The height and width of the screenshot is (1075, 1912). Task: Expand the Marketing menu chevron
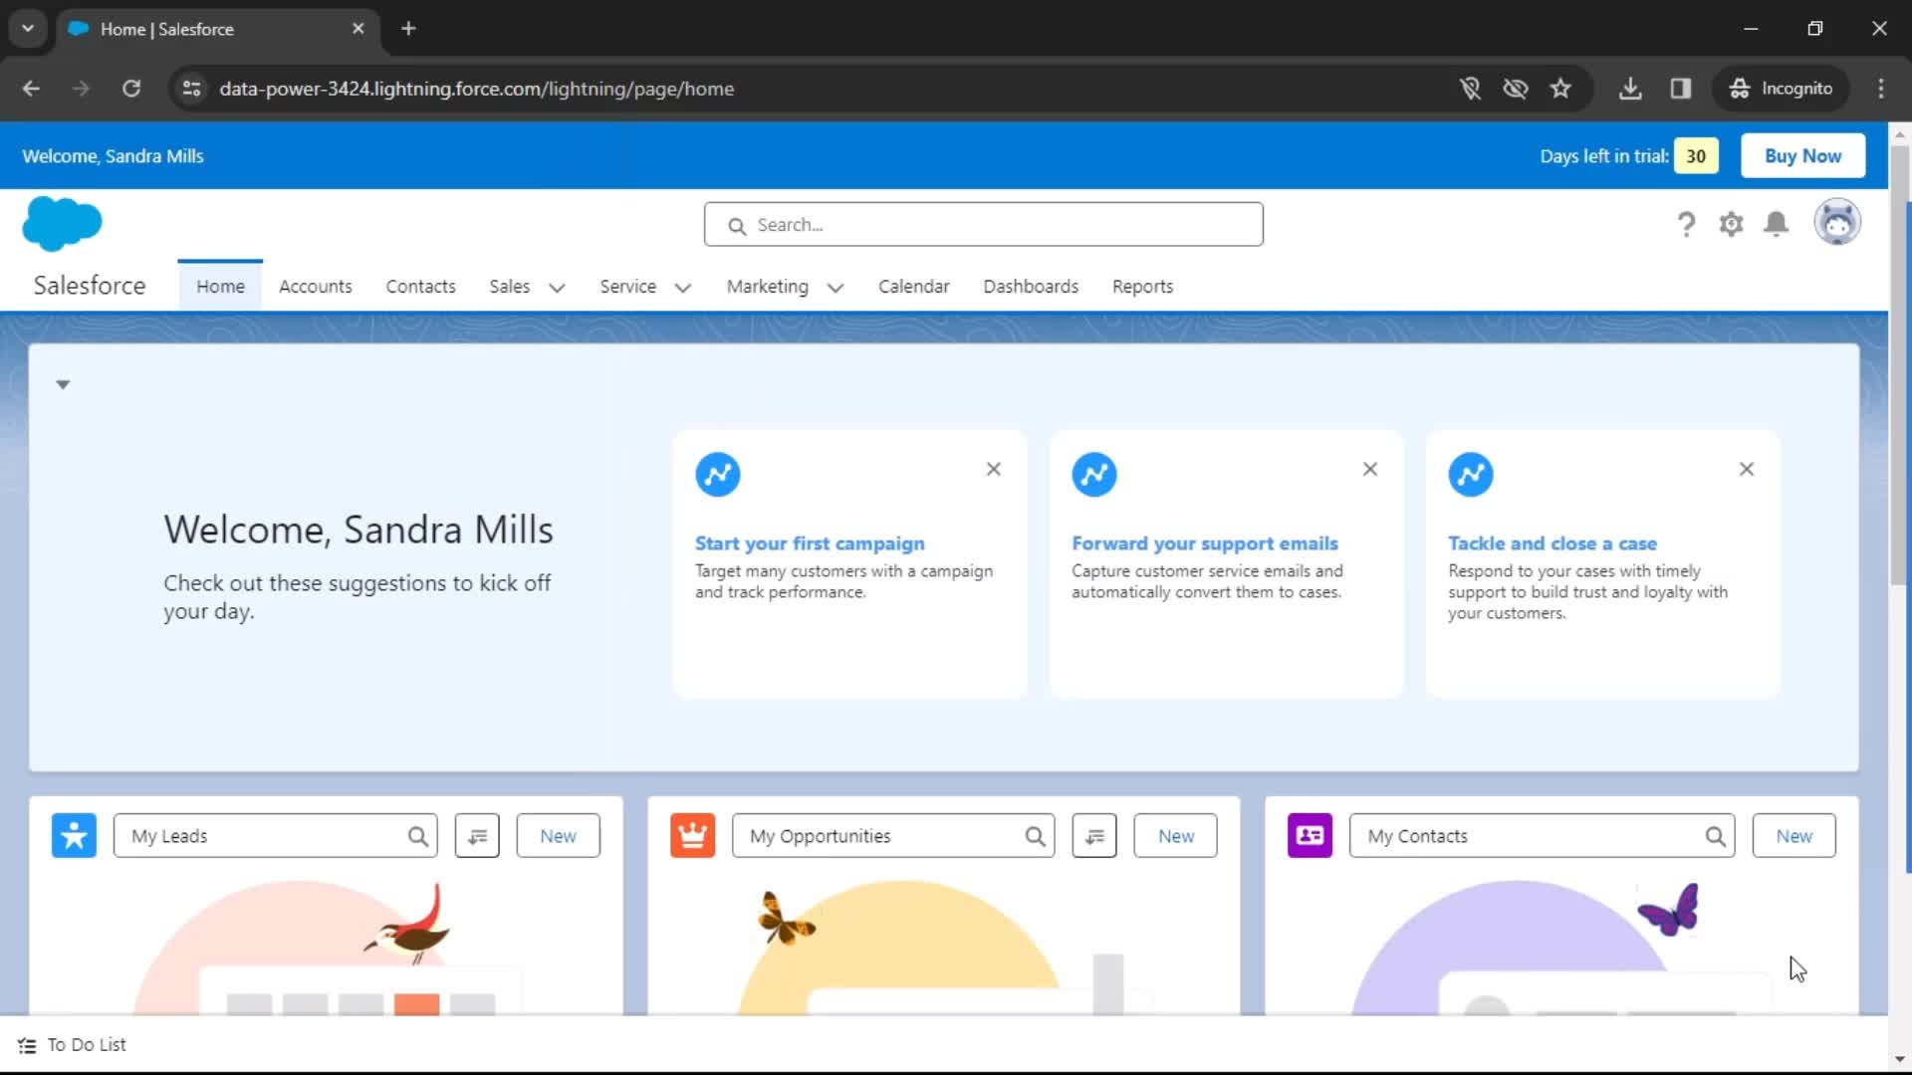coord(836,288)
